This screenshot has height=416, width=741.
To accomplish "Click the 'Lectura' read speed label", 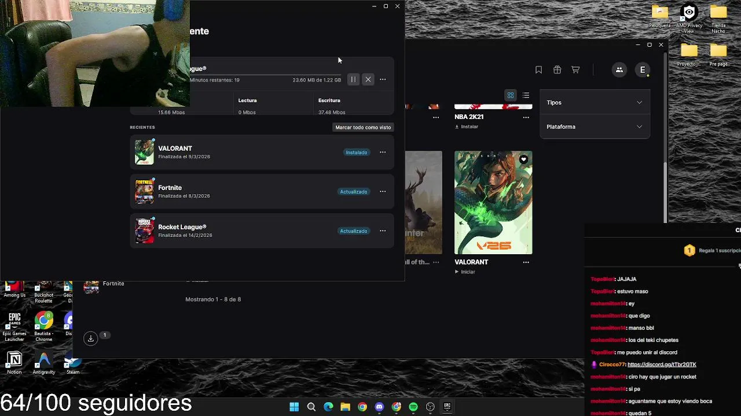I will coord(247,101).
